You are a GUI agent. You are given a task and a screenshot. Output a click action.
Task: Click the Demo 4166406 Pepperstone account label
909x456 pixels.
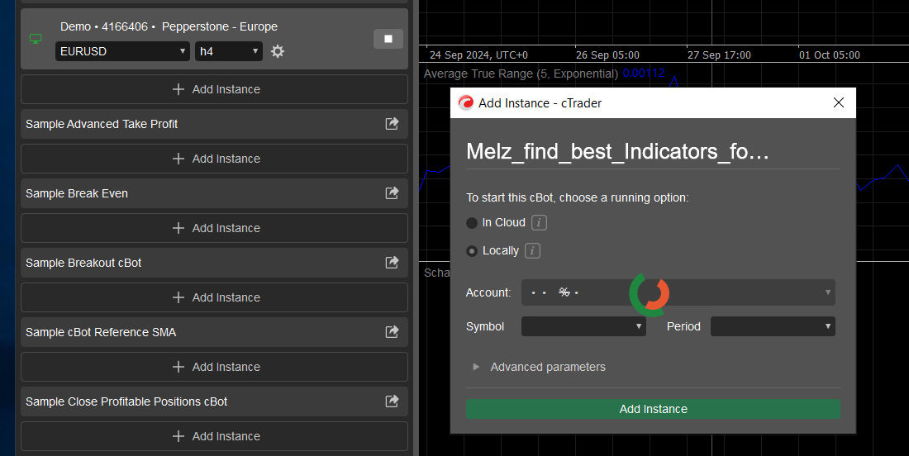point(169,26)
